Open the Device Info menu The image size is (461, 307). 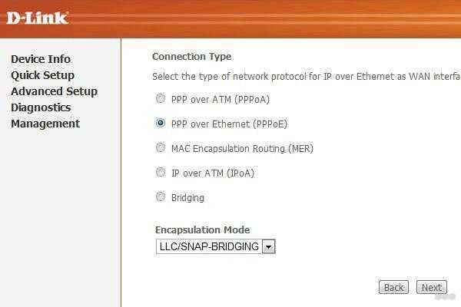41,59
